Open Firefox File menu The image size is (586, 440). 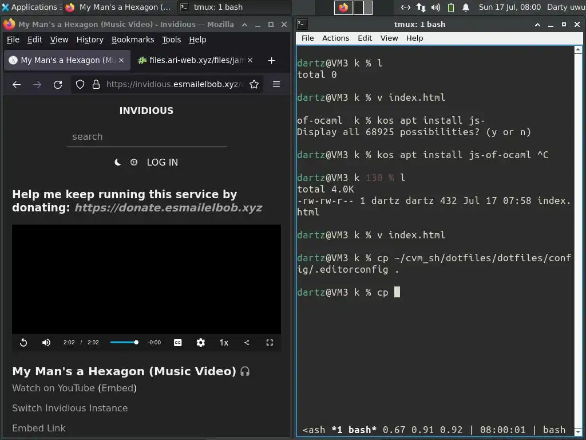tap(13, 40)
